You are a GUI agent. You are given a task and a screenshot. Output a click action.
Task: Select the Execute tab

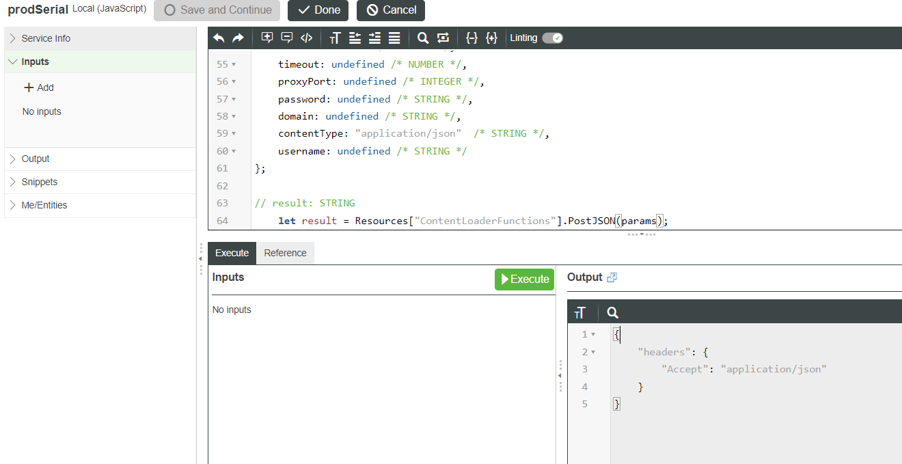232,253
